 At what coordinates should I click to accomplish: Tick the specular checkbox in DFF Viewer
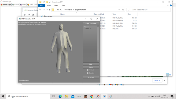[x=88, y=70]
